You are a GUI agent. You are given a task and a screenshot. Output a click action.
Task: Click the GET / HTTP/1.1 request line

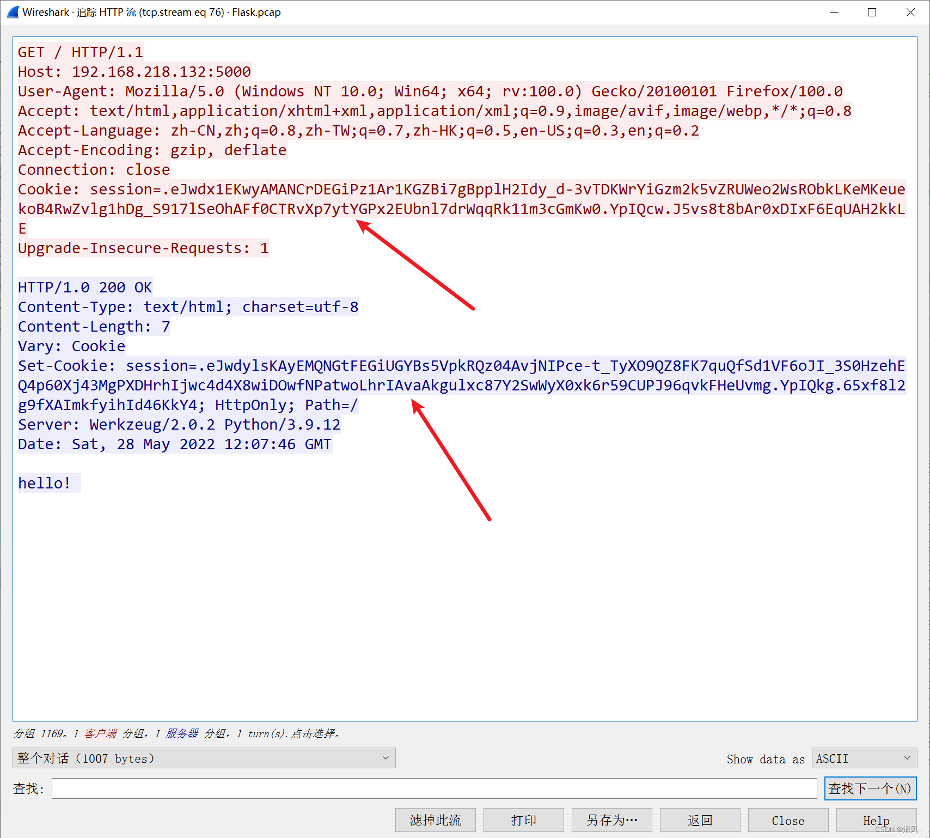tap(81, 52)
